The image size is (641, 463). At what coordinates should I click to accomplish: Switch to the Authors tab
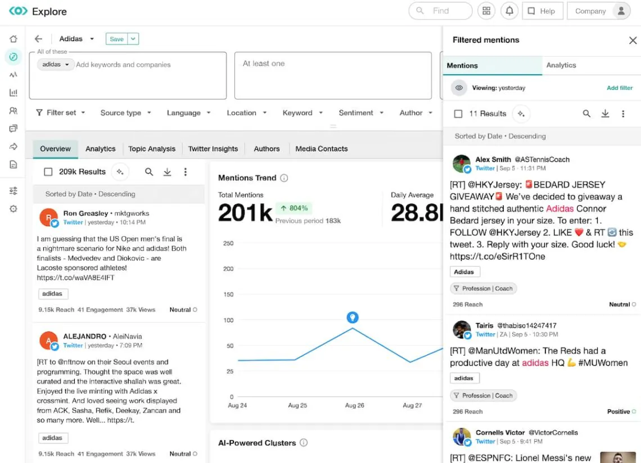[x=267, y=149]
